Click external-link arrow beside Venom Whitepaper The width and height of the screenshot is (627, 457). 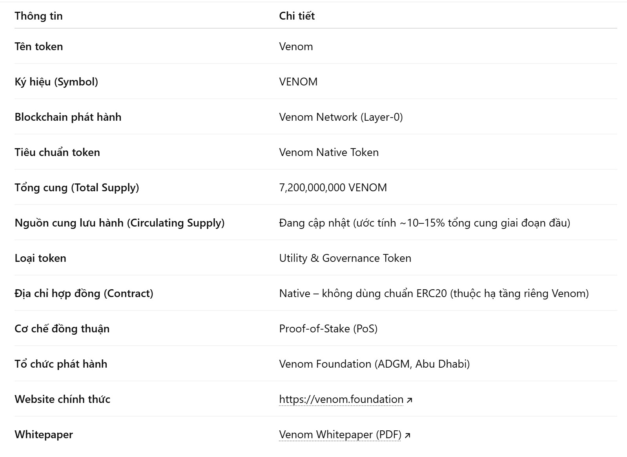[x=408, y=435]
